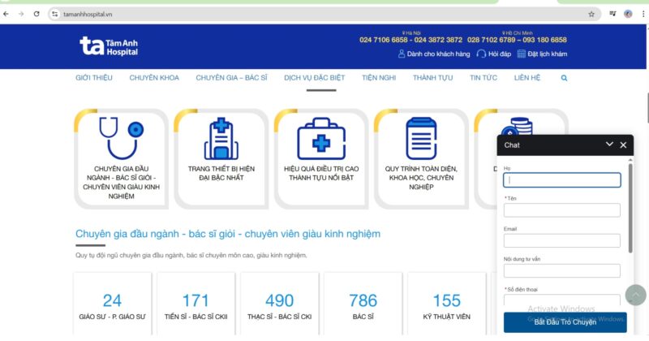Image resolution: width=649 pixels, height=341 pixels.
Task: Click the browser forward arrow
Action: [21, 14]
